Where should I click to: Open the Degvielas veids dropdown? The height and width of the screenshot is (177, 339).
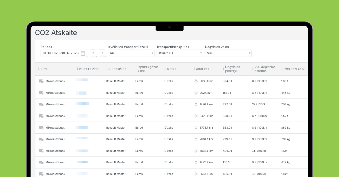click(x=228, y=53)
